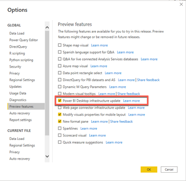
Task: Select Python scripting in the sidebar
Action: tap(21, 60)
